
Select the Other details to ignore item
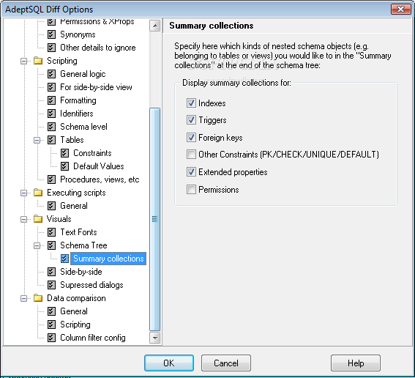98,48
